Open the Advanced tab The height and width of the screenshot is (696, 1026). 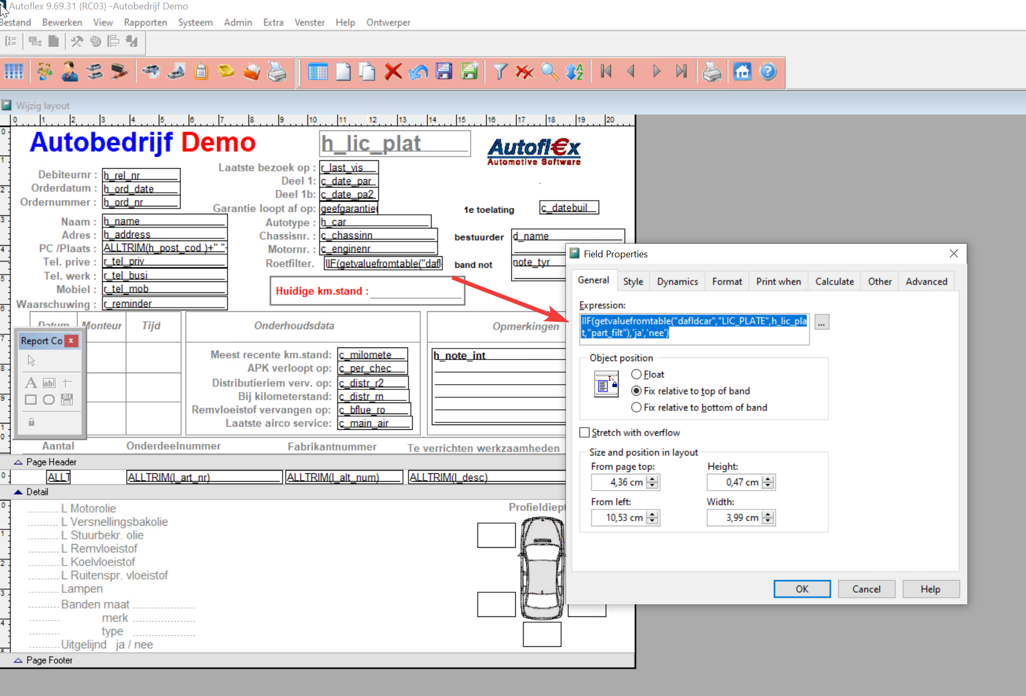926,281
